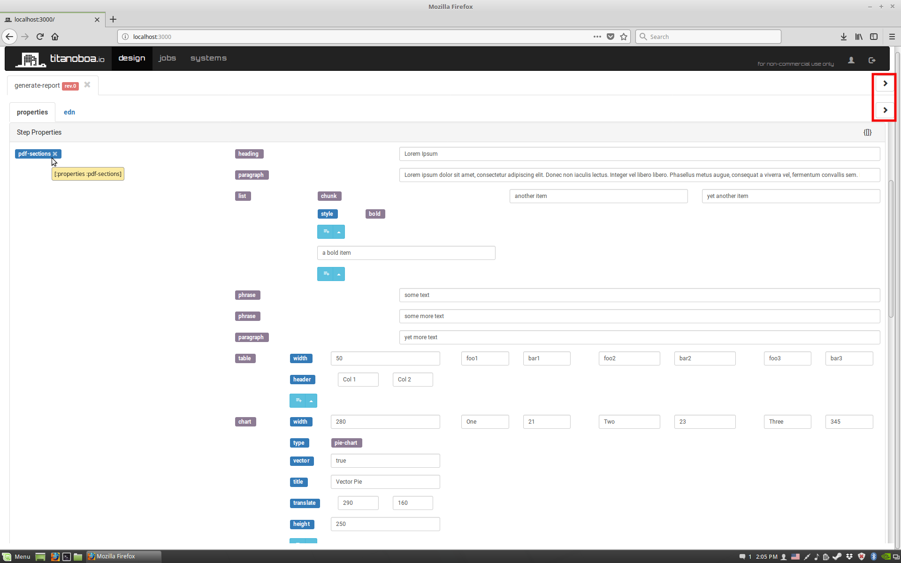Expand the lower right chevron panel
This screenshot has height=563, width=901.
pyautogui.click(x=885, y=110)
